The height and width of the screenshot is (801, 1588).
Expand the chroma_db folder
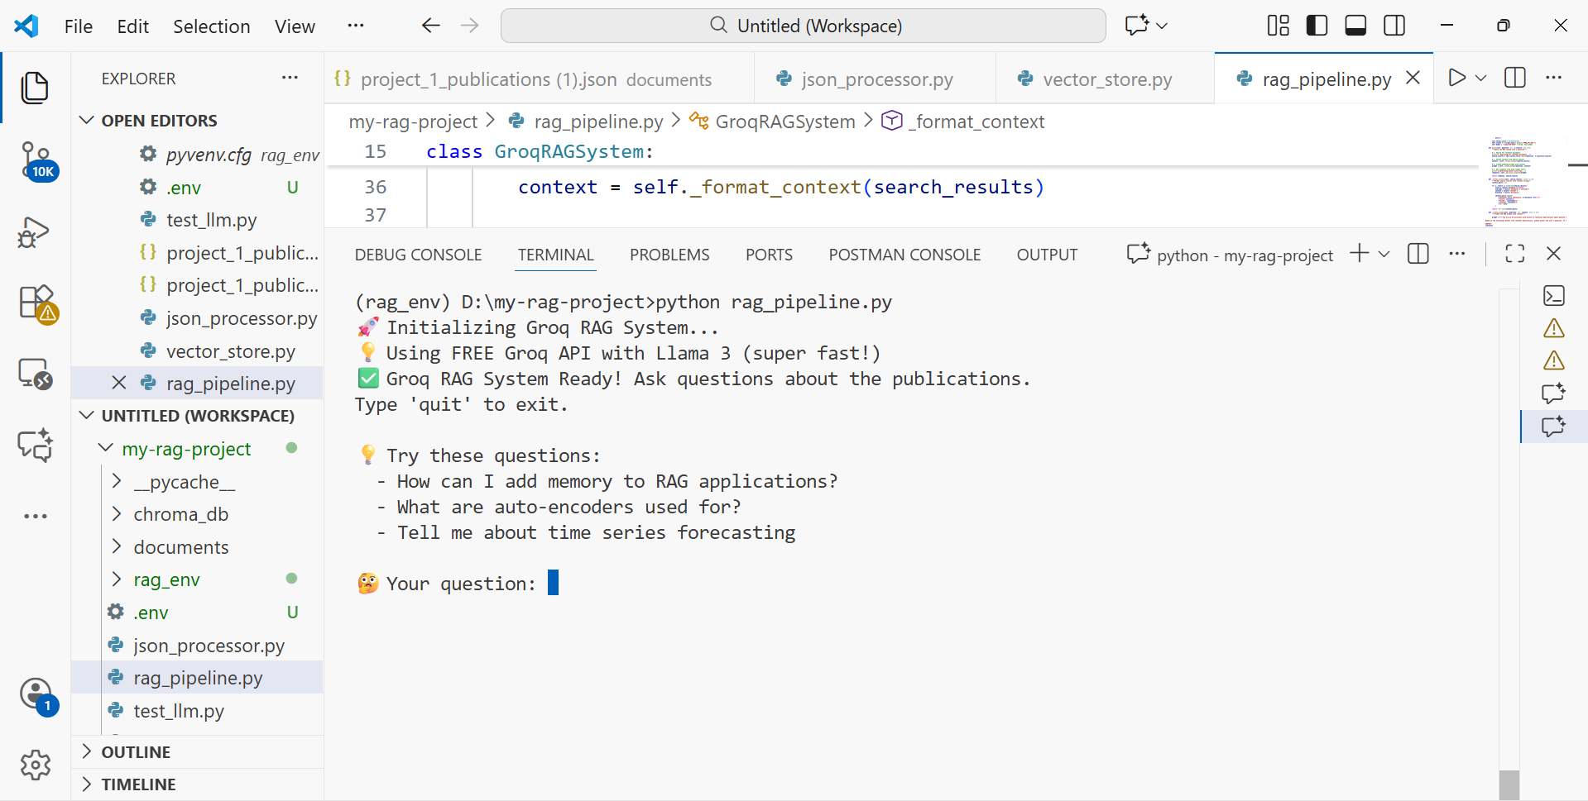[x=117, y=513]
